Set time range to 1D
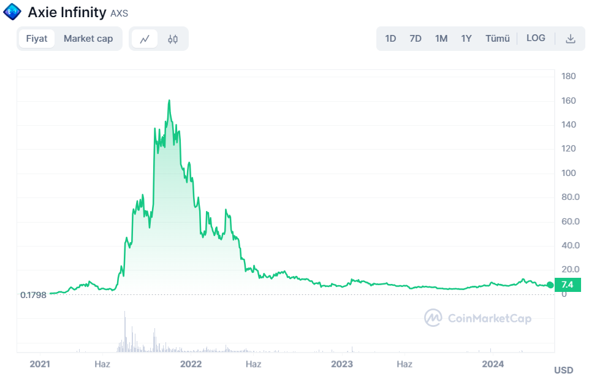Image resolution: width=589 pixels, height=379 pixels. (390, 39)
